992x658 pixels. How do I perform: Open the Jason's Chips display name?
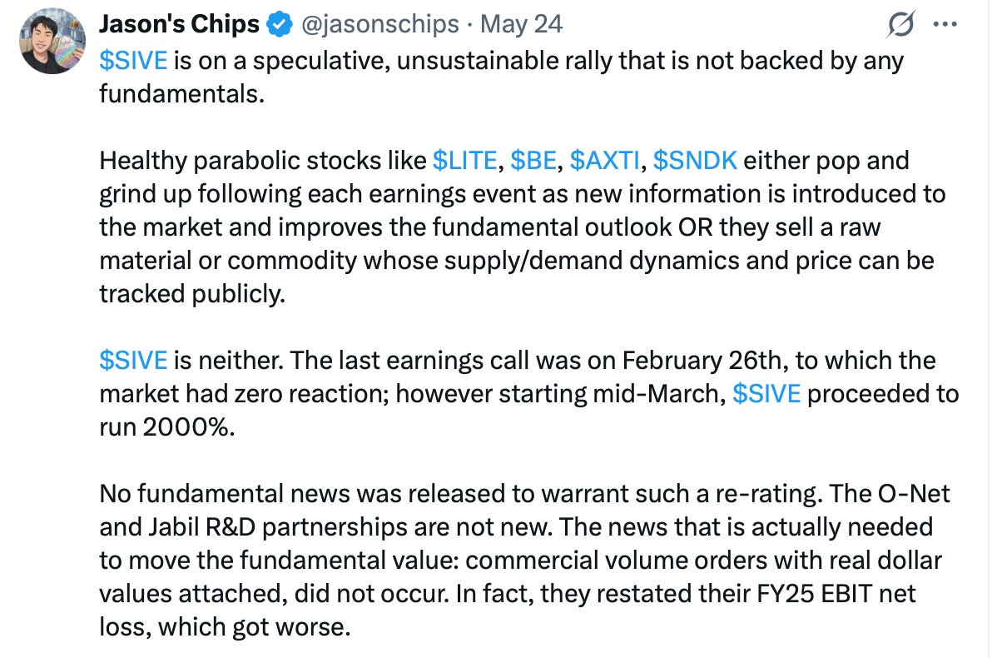(x=179, y=24)
